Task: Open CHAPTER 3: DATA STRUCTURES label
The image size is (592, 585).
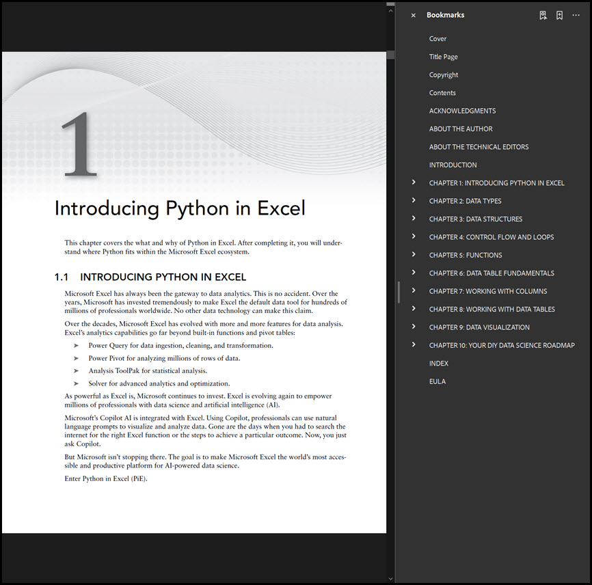Action: pyautogui.click(x=476, y=219)
